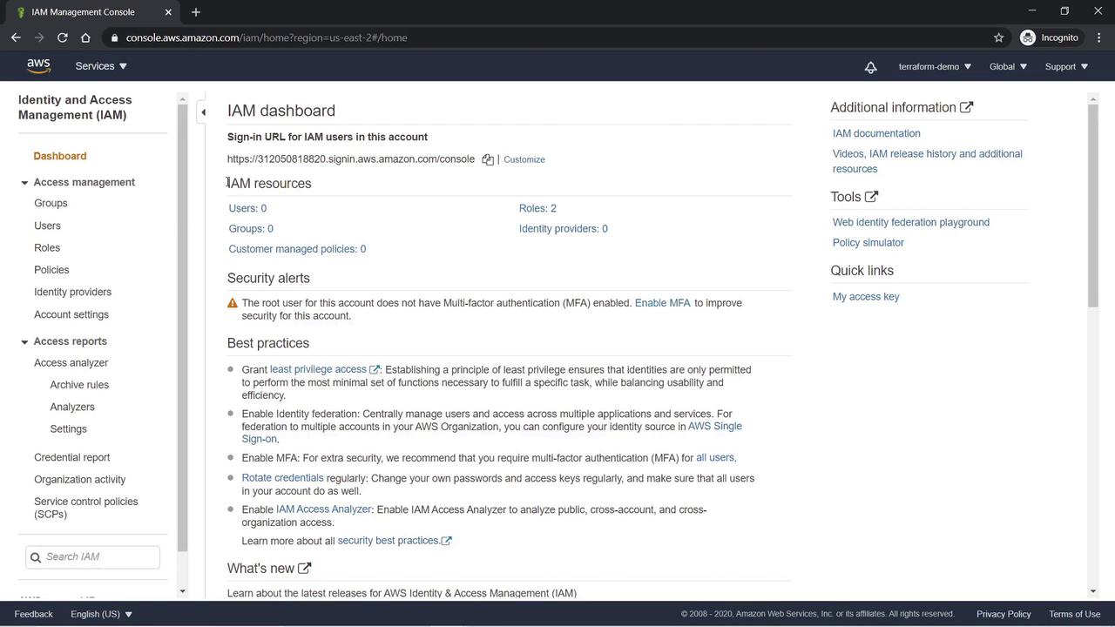Click the browser home icon
This screenshot has width=1115, height=627.
coord(85,37)
